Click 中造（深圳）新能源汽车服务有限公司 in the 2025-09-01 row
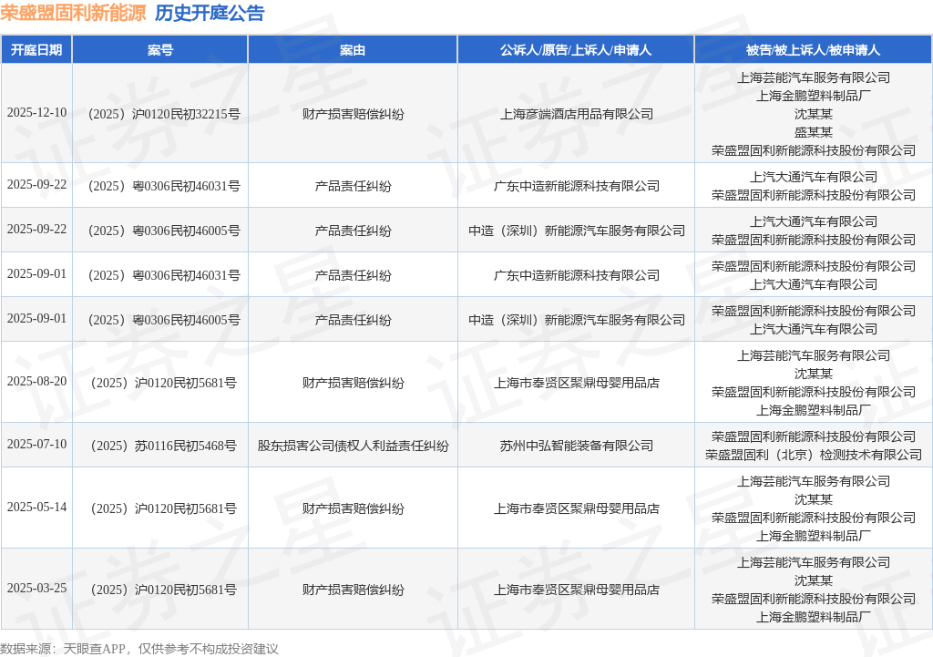This screenshot has width=933, height=657. point(576,320)
